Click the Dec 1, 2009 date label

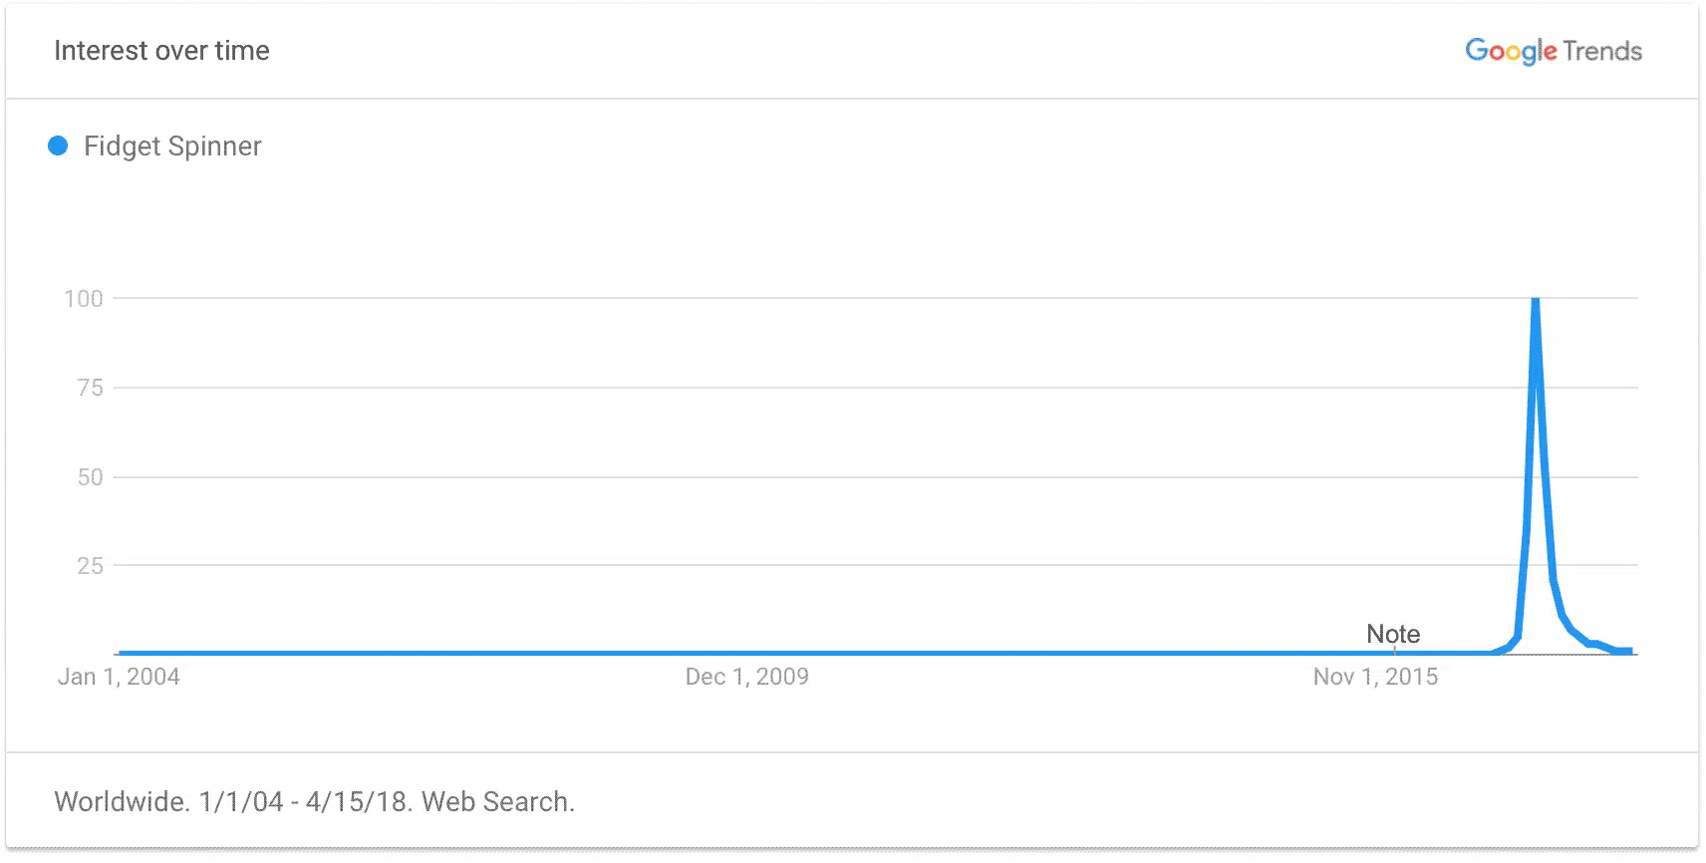746,677
